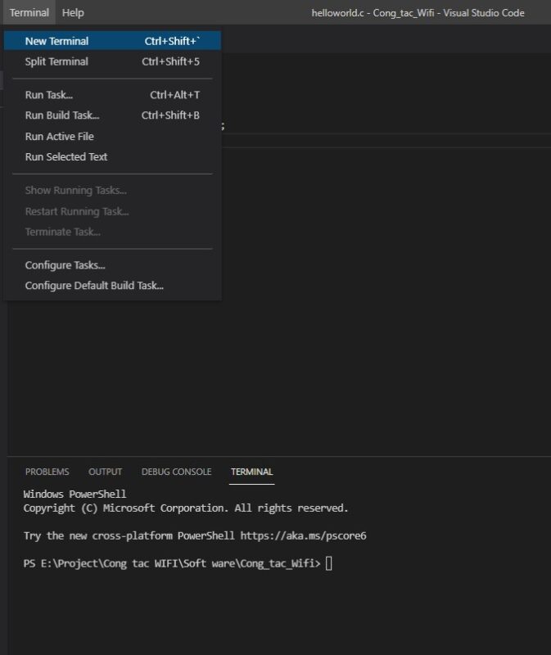
Task: Select the TERMINAL tab
Action: 251,472
